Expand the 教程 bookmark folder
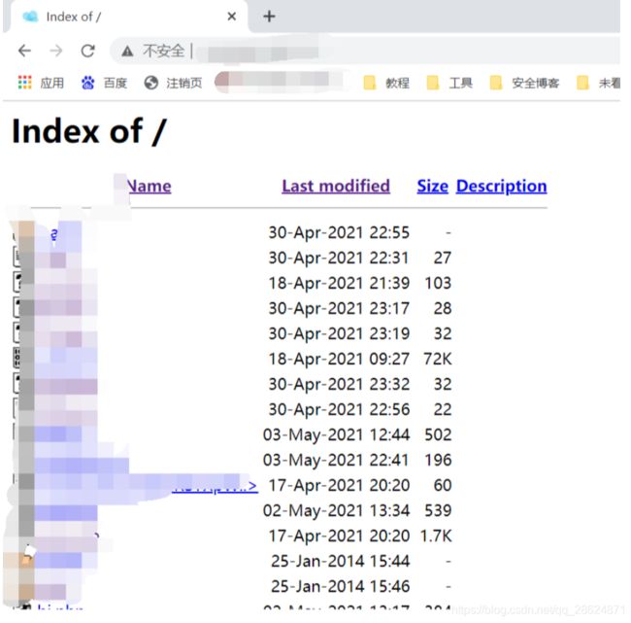The image size is (631, 623). point(386,84)
